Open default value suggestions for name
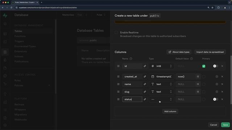Viewport: 232px width, 130px height. [198, 84]
